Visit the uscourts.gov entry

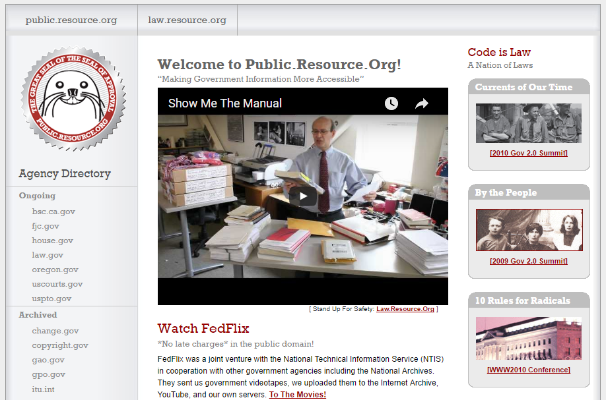click(x=57, y=284)
